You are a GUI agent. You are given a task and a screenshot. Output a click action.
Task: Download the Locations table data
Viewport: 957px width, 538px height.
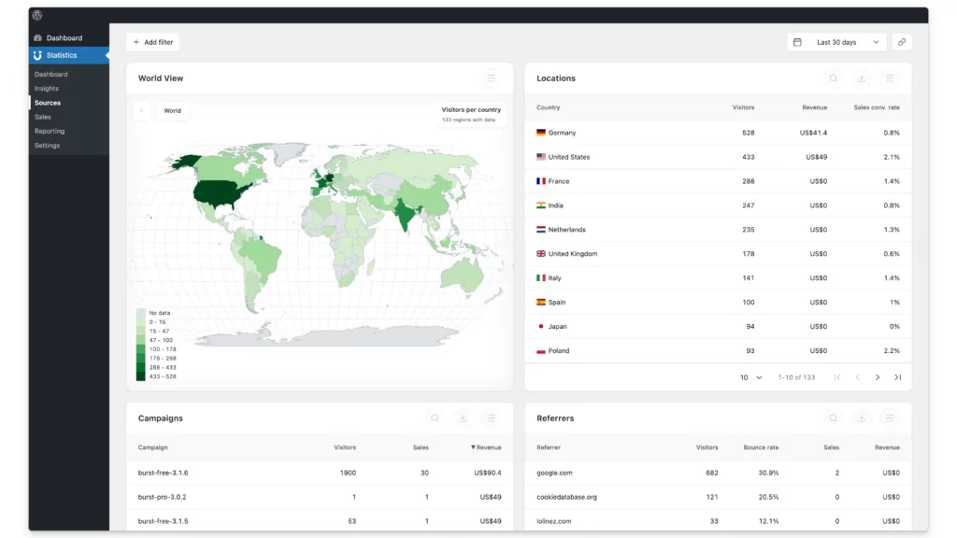[x=861, y=78]
